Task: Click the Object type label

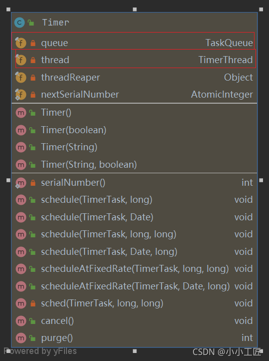Action: (238, 78)
